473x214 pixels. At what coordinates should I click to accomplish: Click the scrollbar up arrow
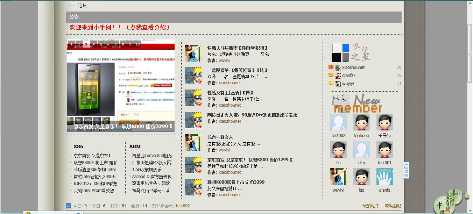pos(470,3)
